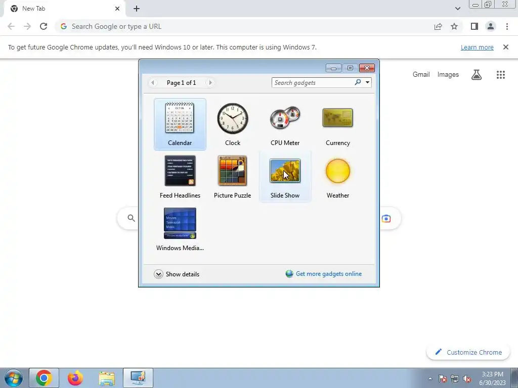Open File Explorer from taskbar
The width and height of the screenshot is (518, 388).
(x=107, y=378)
